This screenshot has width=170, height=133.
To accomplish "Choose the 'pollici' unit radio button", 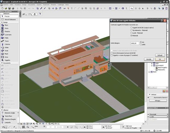I will coord(141,44).
